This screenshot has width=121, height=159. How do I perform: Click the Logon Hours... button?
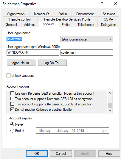(21, 63)
